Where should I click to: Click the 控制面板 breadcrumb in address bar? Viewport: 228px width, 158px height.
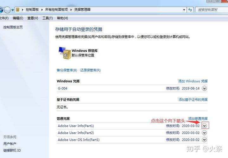point(32,10)
